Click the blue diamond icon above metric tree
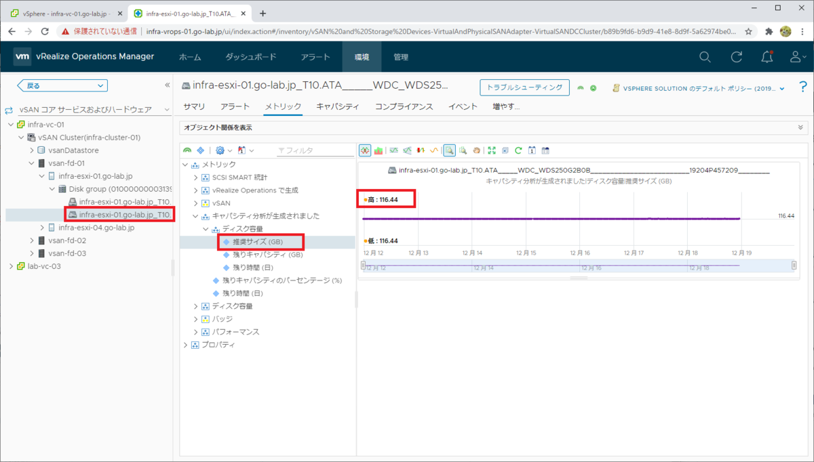814x462 pixels. click(200, 150)
